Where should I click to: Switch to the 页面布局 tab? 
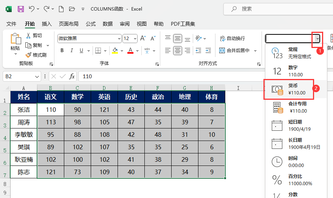(x=68, y=24)
